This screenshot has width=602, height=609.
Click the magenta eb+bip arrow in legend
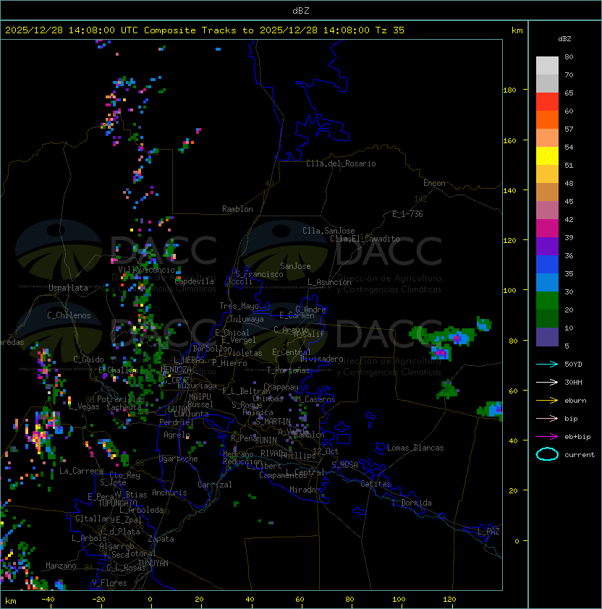pos(547,437)
